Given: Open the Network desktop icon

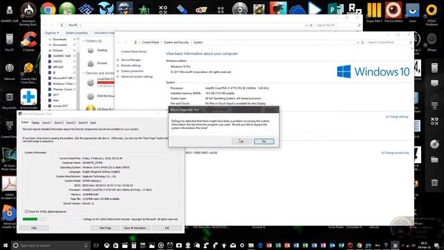Looking at the screenshot, I should [9, 71].
